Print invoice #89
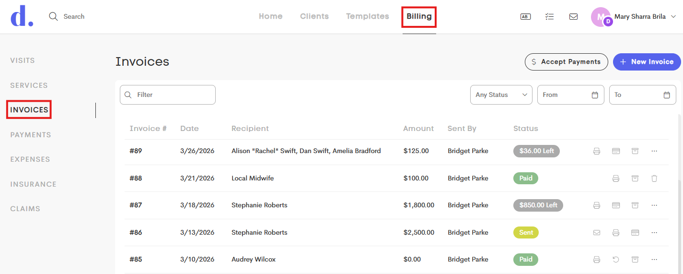 tap(597, 151)
